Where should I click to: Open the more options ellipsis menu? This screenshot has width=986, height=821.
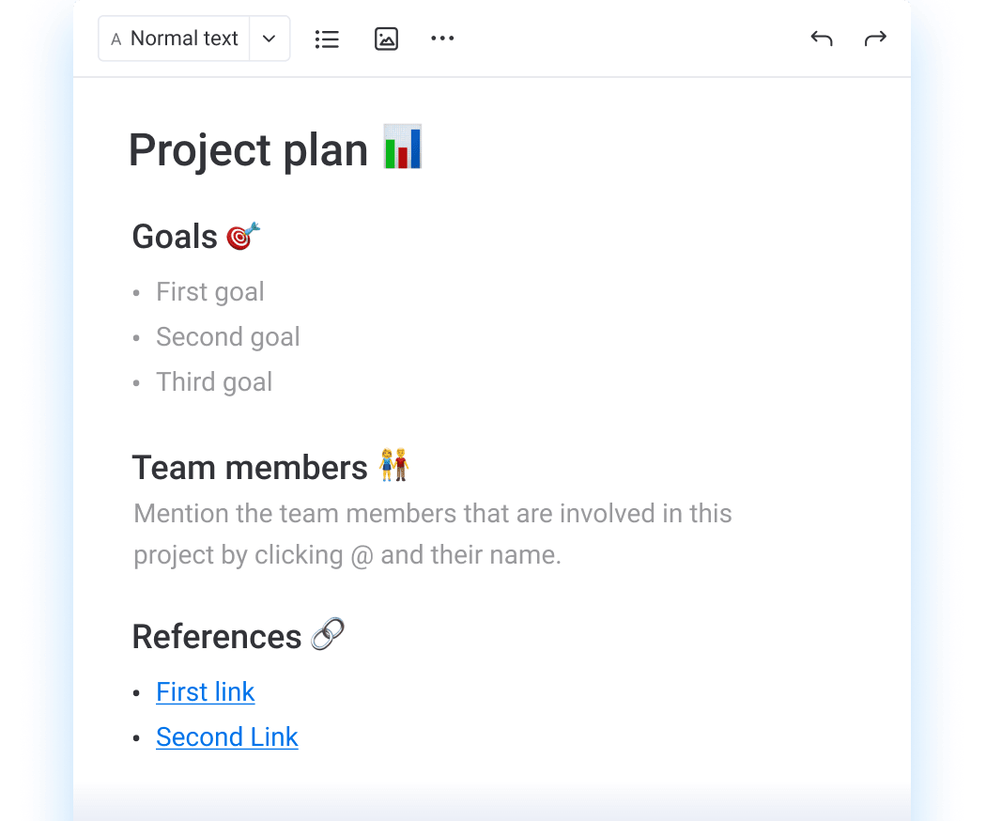(442, 39)
